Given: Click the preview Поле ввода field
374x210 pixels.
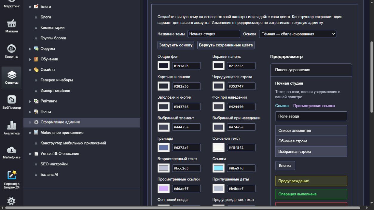Looking at the screenshot, I should click(x=311, y=116).
